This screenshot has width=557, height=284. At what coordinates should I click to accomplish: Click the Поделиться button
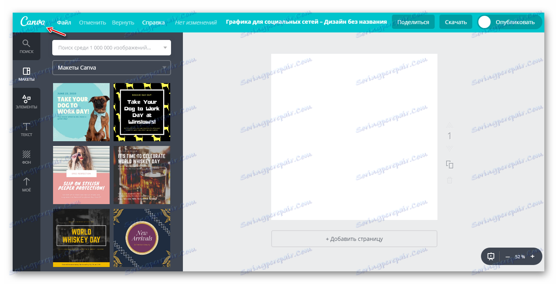coord(413,22)
